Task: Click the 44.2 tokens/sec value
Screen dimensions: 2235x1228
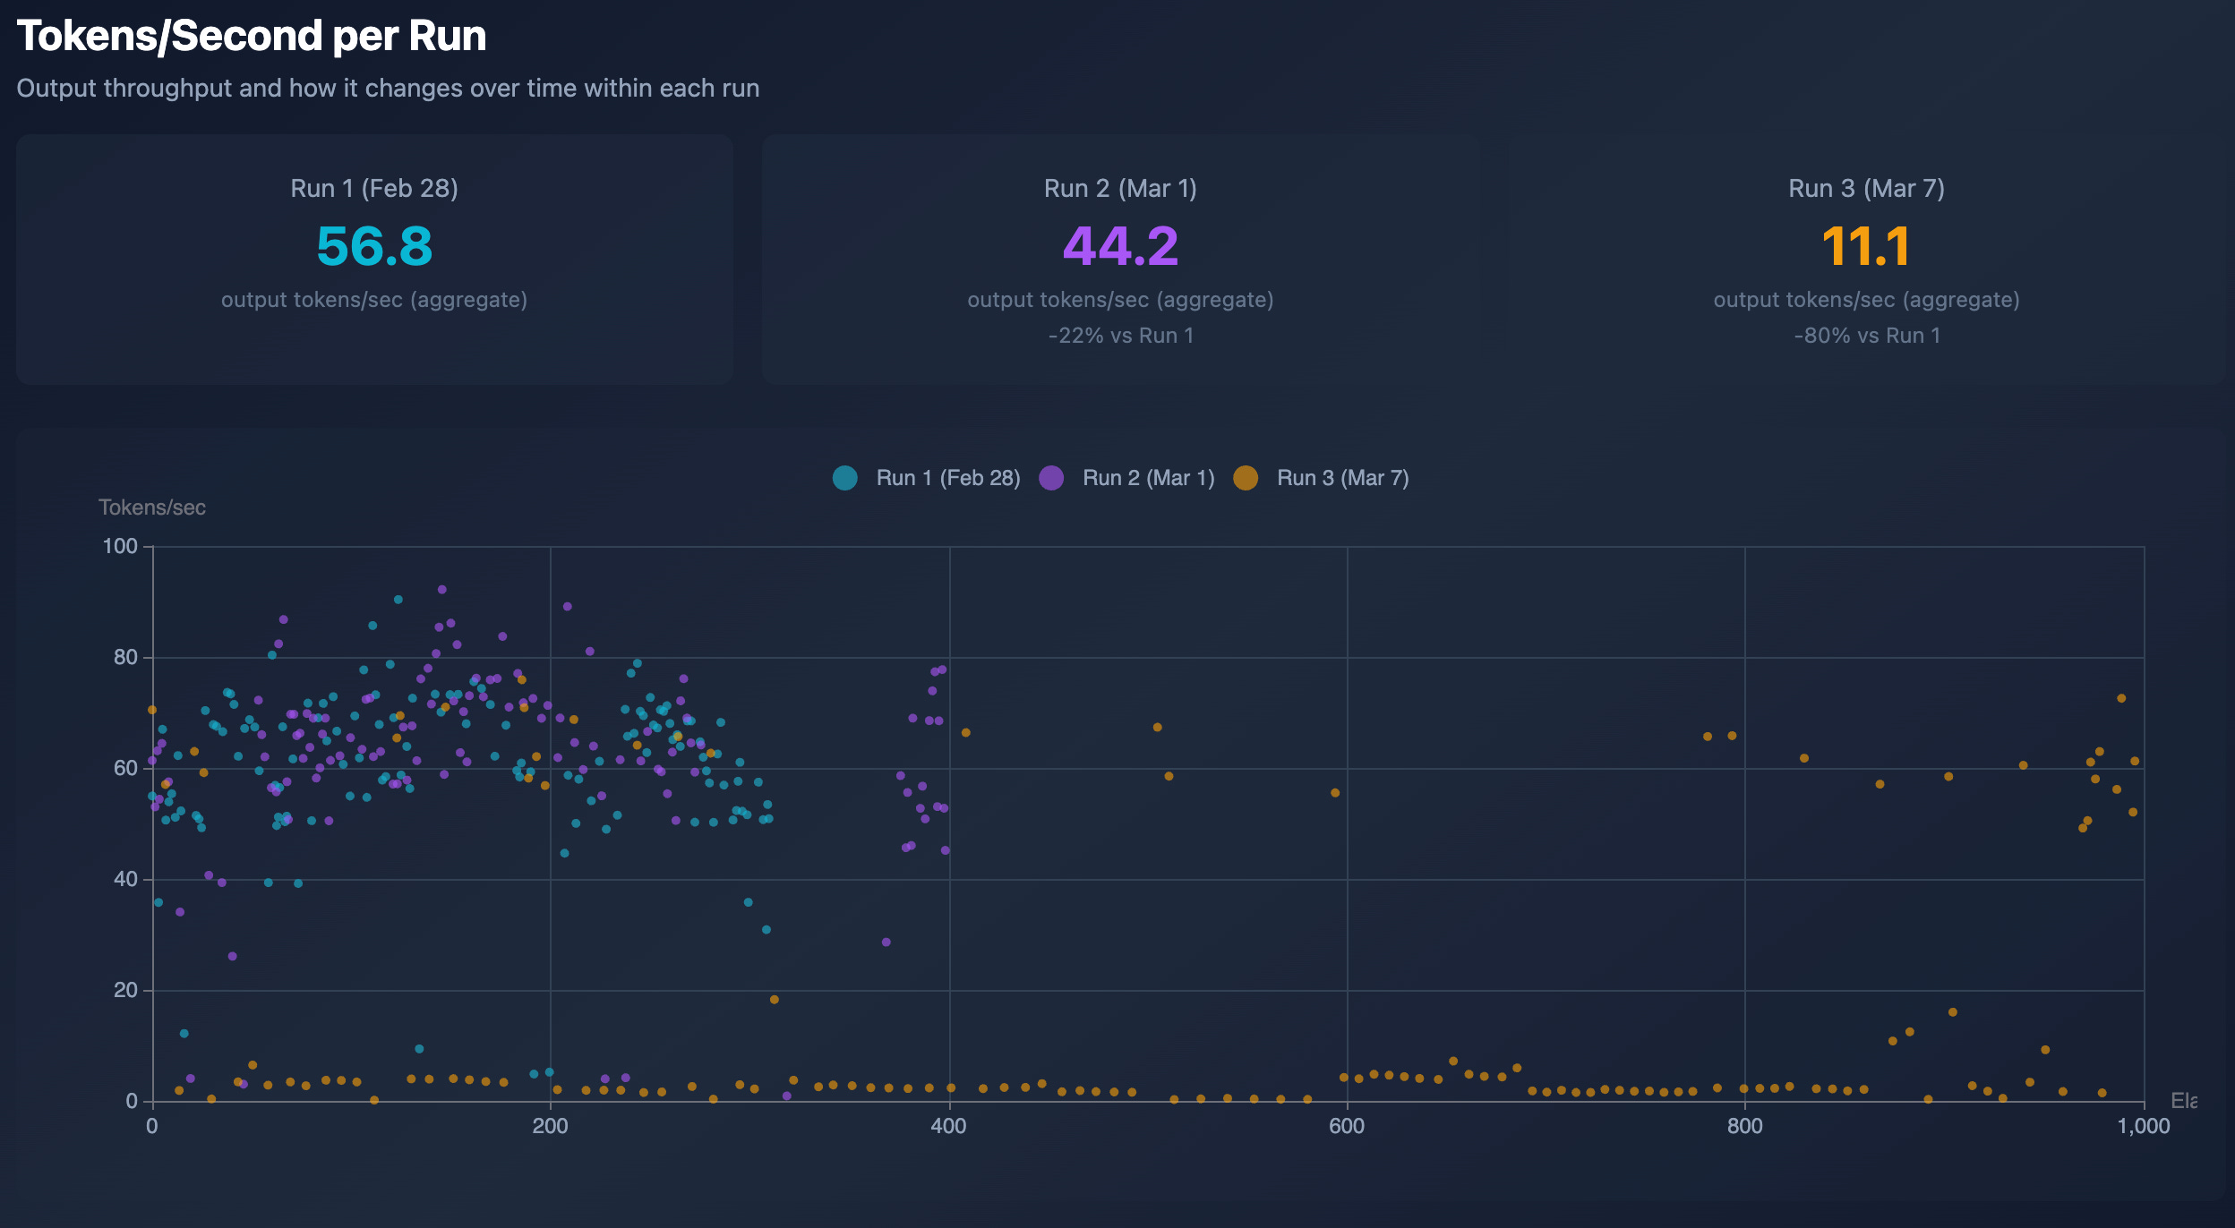Action: (1120, 246)
